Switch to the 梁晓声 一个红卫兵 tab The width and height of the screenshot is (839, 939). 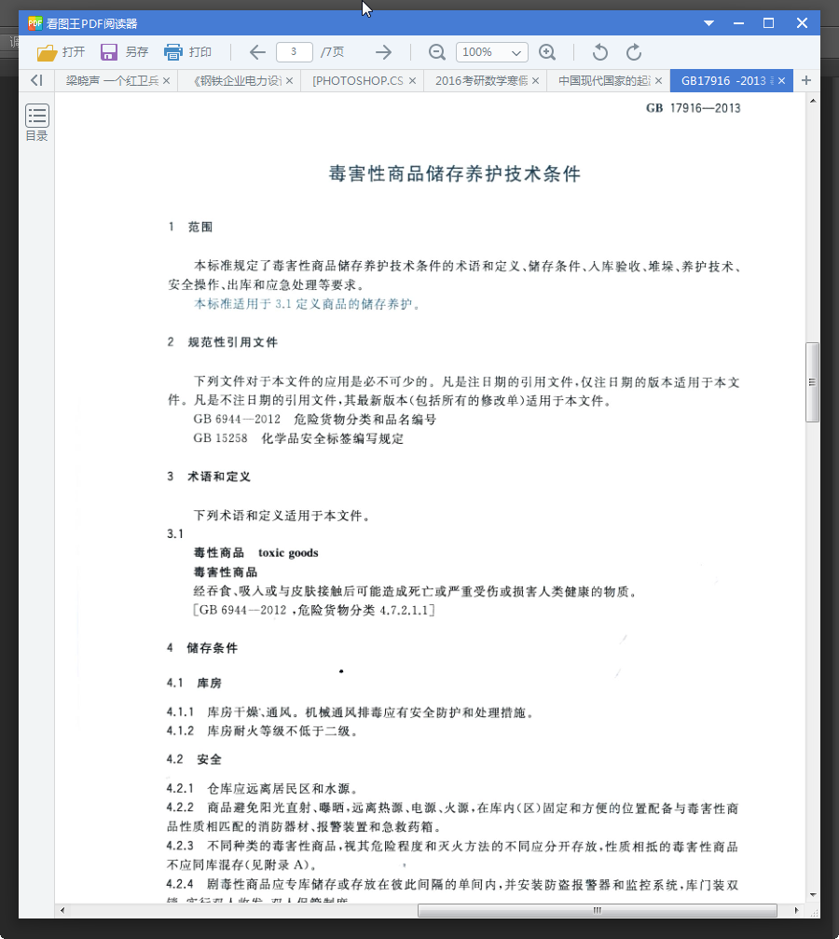(x=112, y=80)
